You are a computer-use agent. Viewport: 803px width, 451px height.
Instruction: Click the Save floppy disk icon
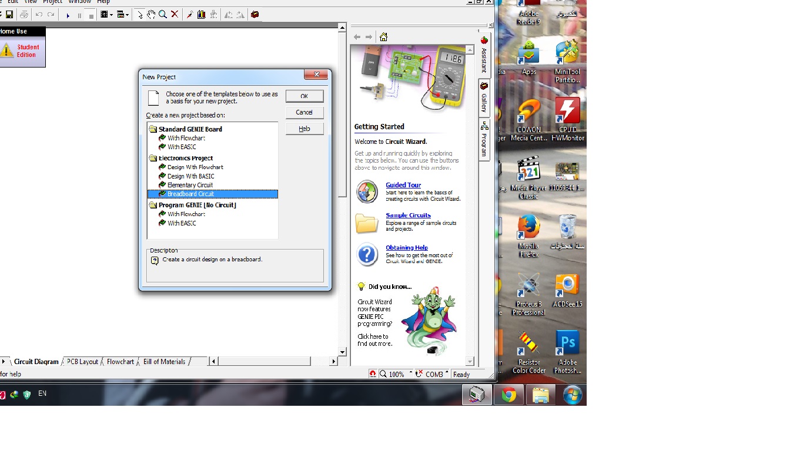point(9,15)
